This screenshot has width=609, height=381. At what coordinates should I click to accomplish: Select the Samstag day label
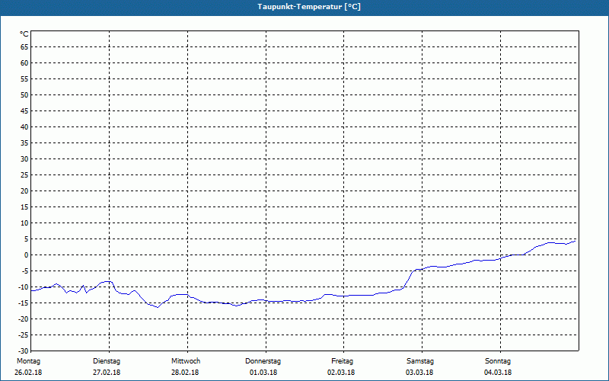coord(420,361)
